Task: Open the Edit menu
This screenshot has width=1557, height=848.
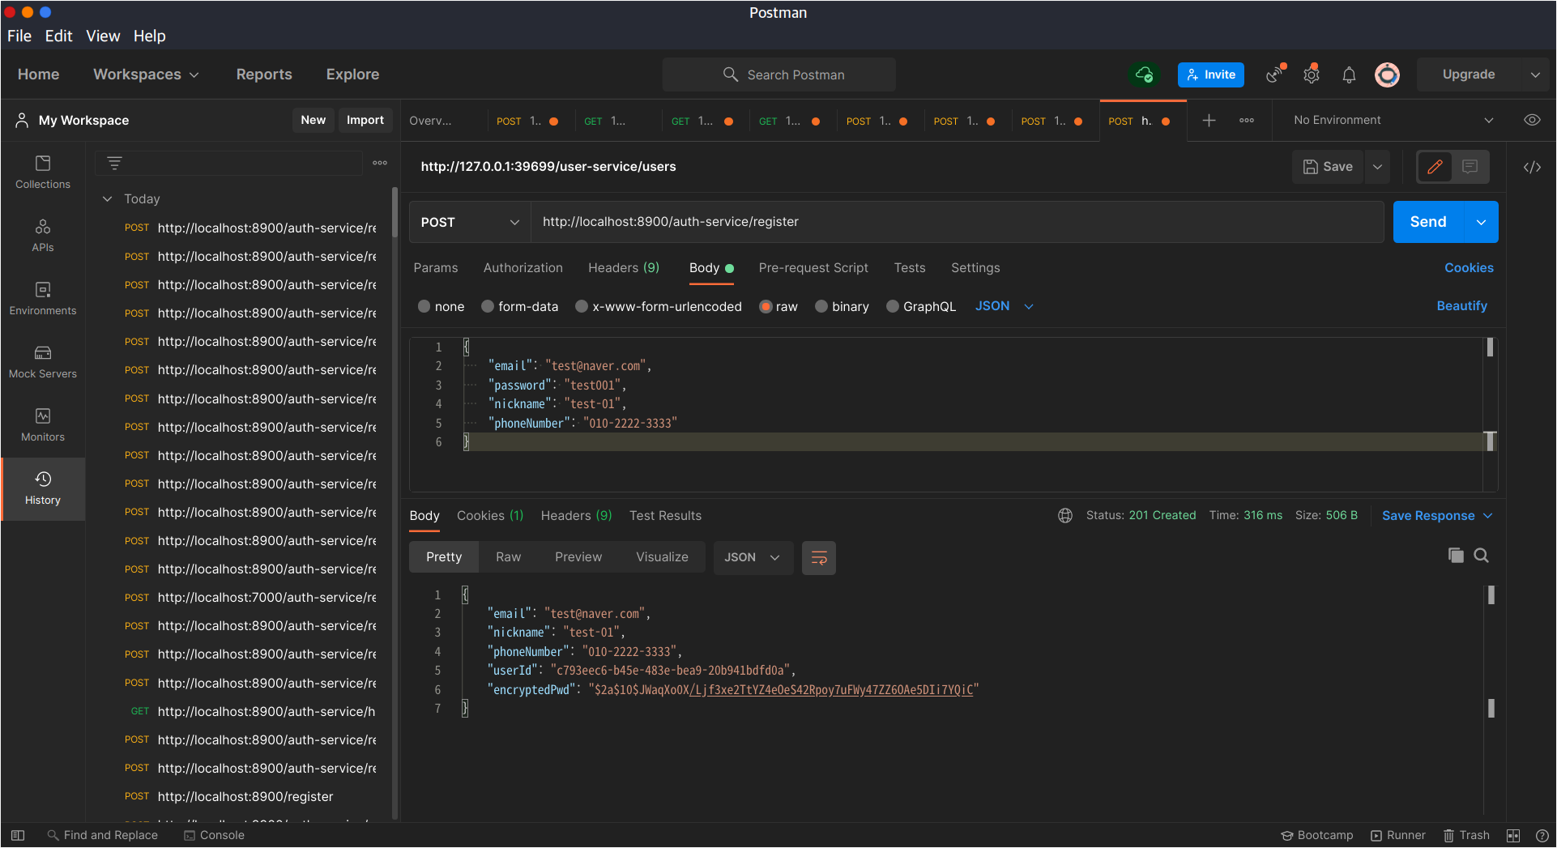Action: pos(58,36)
